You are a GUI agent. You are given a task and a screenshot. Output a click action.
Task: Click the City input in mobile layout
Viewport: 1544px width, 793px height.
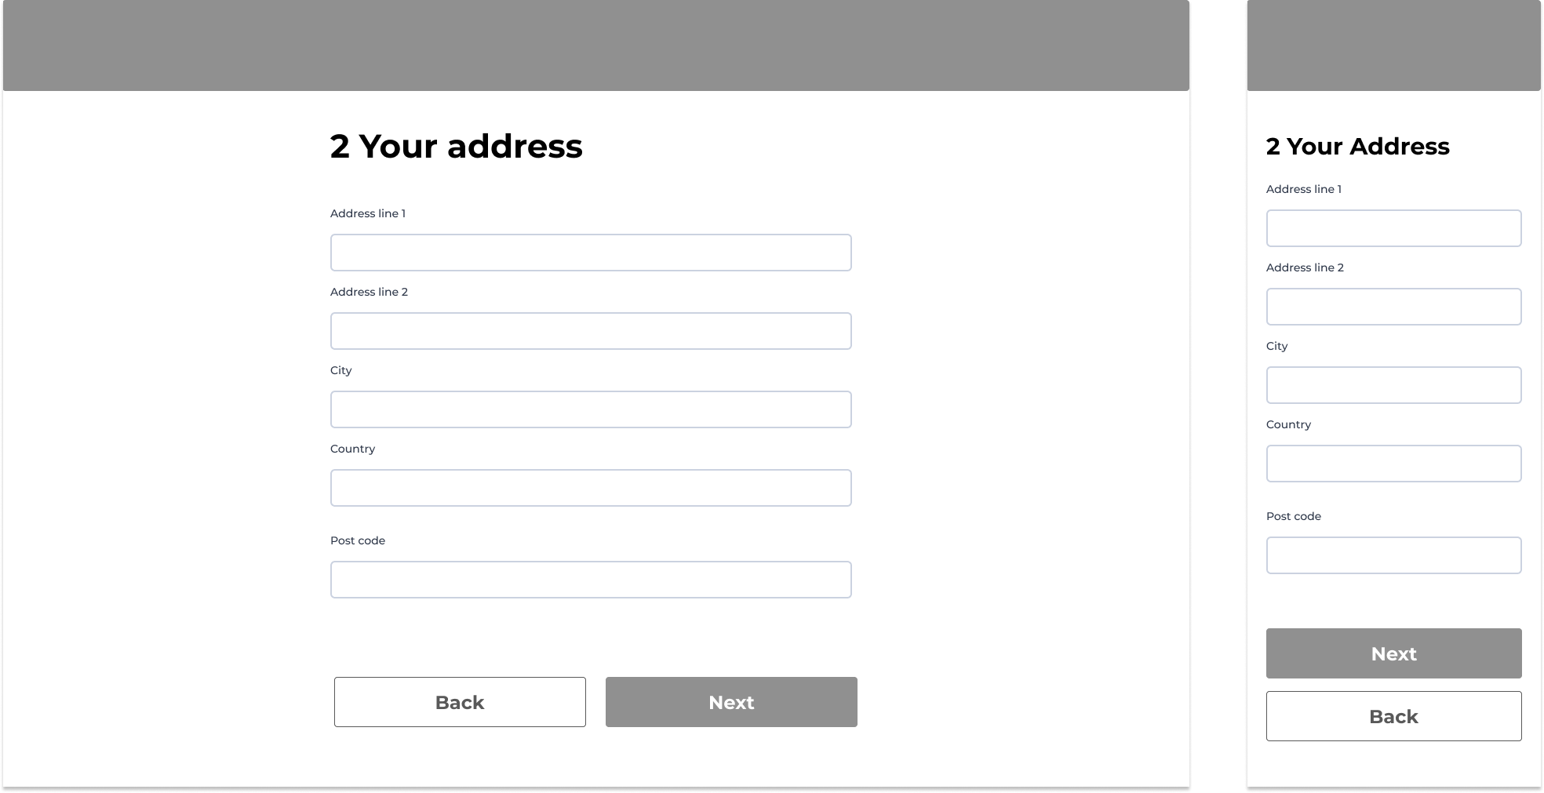click(x=1393, y=385)
